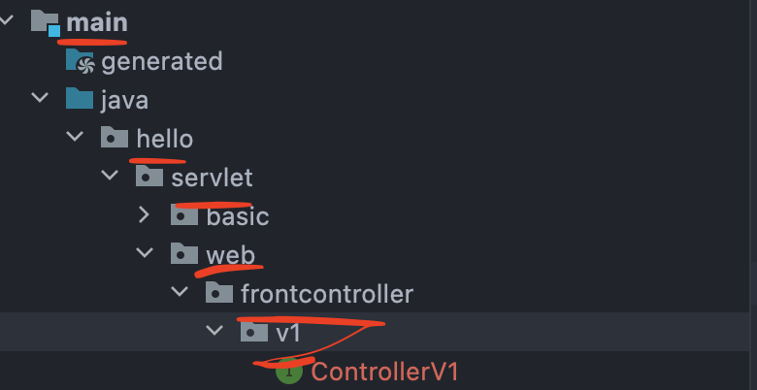Collapse the hello package chevron
The height and width of the screenshot is (390, 757).
click(75, 137)
